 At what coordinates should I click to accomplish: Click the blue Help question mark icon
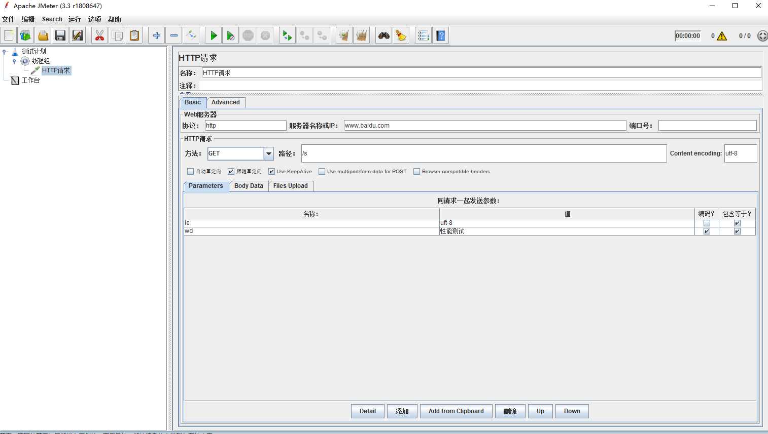441,35
